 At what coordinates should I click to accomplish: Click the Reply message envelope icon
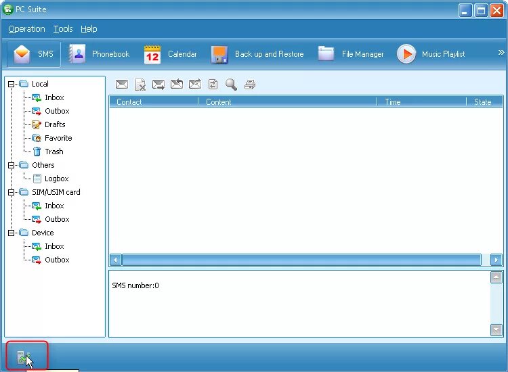click(x=177, y=84)
